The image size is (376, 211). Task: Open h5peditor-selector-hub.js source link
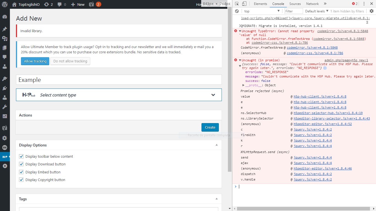coord(328,113)
